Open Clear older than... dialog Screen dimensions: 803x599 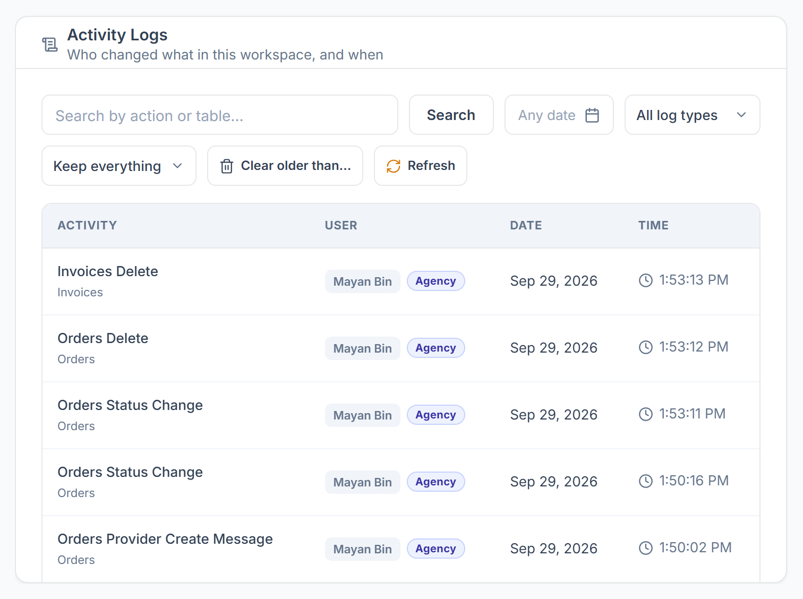[x=285, y=166]
